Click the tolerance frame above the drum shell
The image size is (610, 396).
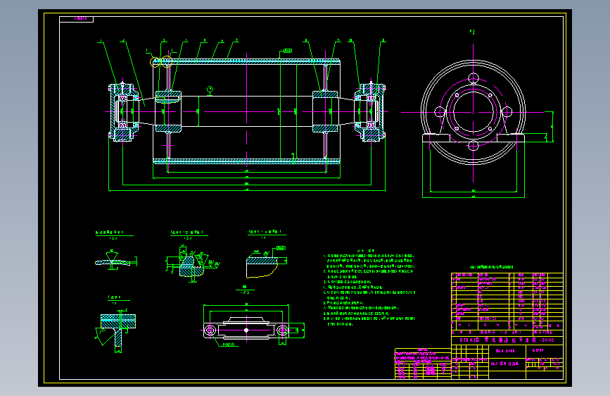[288, 51]
